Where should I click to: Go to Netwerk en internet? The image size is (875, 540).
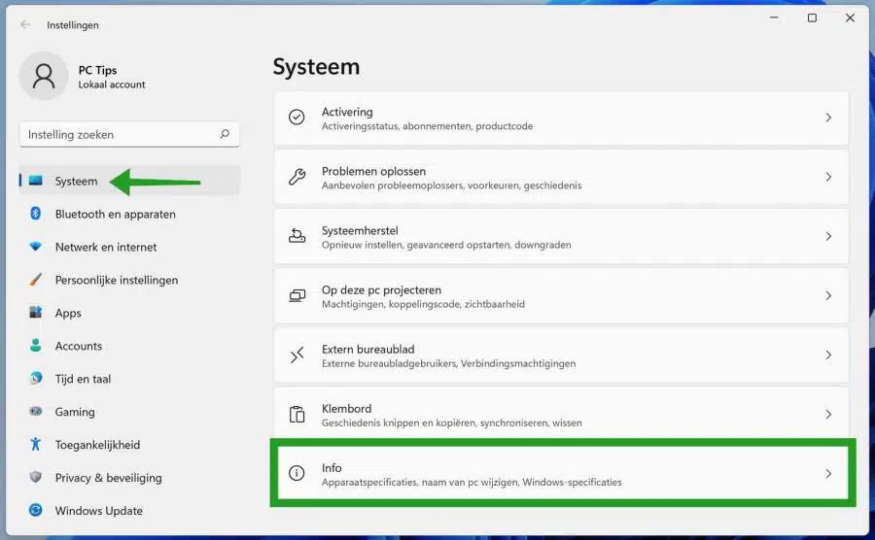coord(129,247)
